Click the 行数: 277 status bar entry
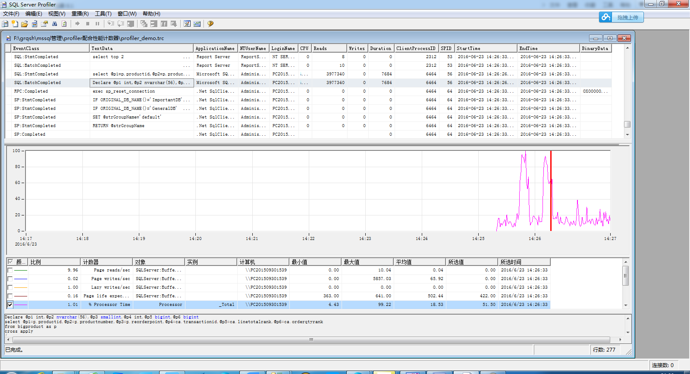 pyautogui.click(x=604, y=349)
